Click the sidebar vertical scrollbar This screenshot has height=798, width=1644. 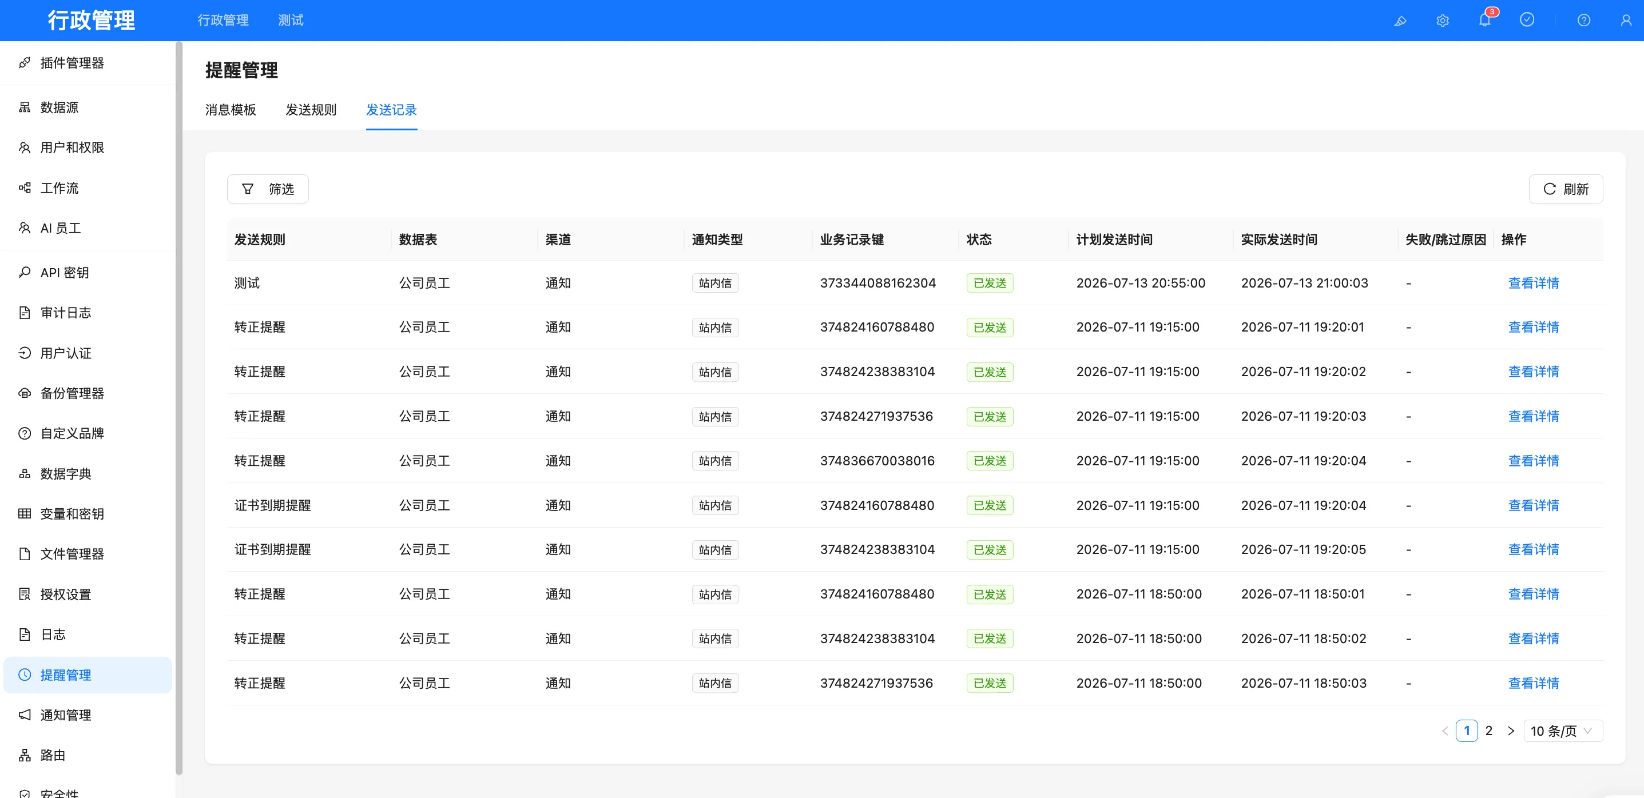(178, 408)
